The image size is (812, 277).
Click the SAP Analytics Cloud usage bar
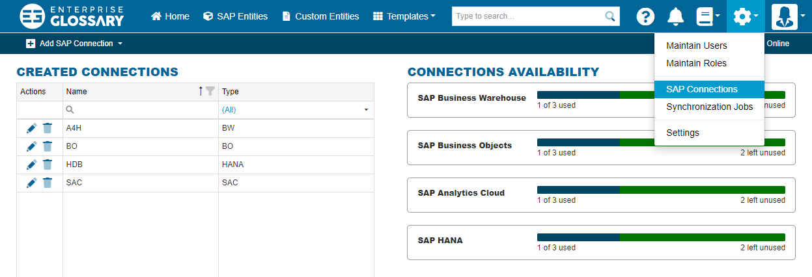click(x=661, y=190)
